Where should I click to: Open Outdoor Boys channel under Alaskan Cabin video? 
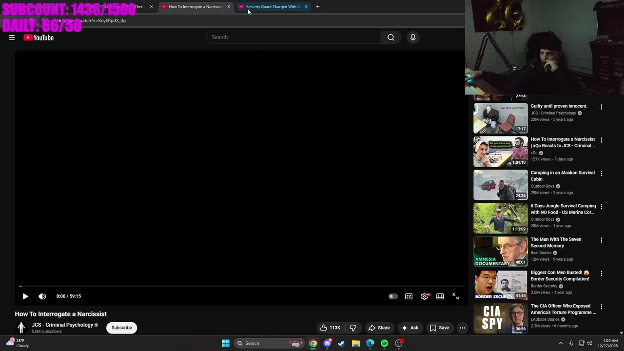(543, 186)
